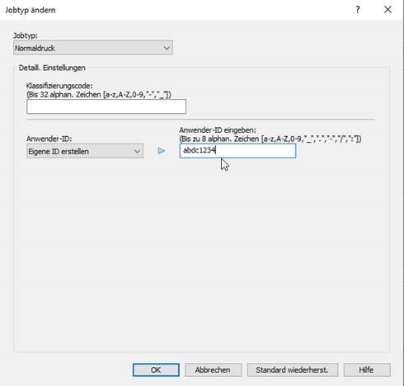The height and width of the screenshot is (386, 404).
Task: Cancel using the Abbrechen button
Action: coord(213,370)
